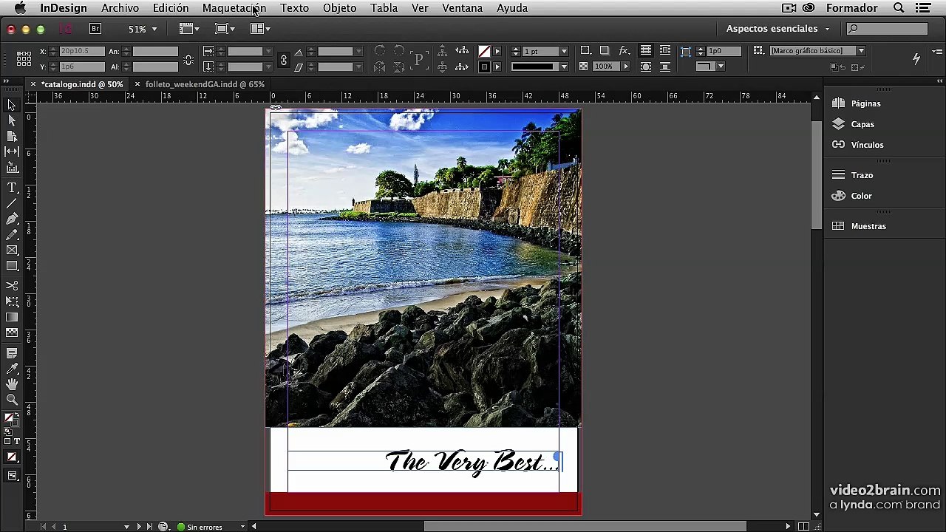Viewport: 946px width, 532px height.
Task: Select the Rectangle tool
Action: click(x=12, y=266)
